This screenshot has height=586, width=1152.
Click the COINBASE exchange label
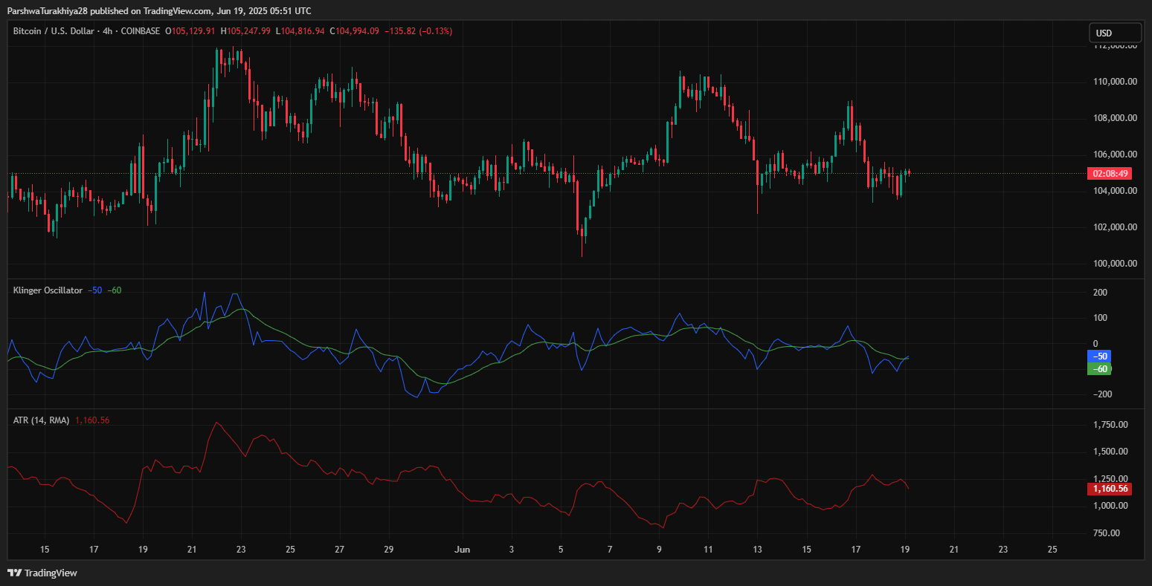point(139,31)
